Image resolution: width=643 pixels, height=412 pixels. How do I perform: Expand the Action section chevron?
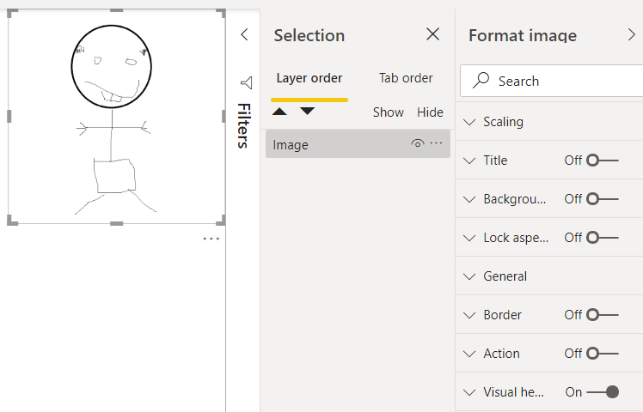coord(469,354)
